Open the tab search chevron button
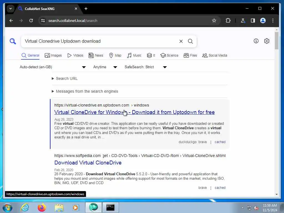Viewport: 284px width, 213px height. coord(11,9)
